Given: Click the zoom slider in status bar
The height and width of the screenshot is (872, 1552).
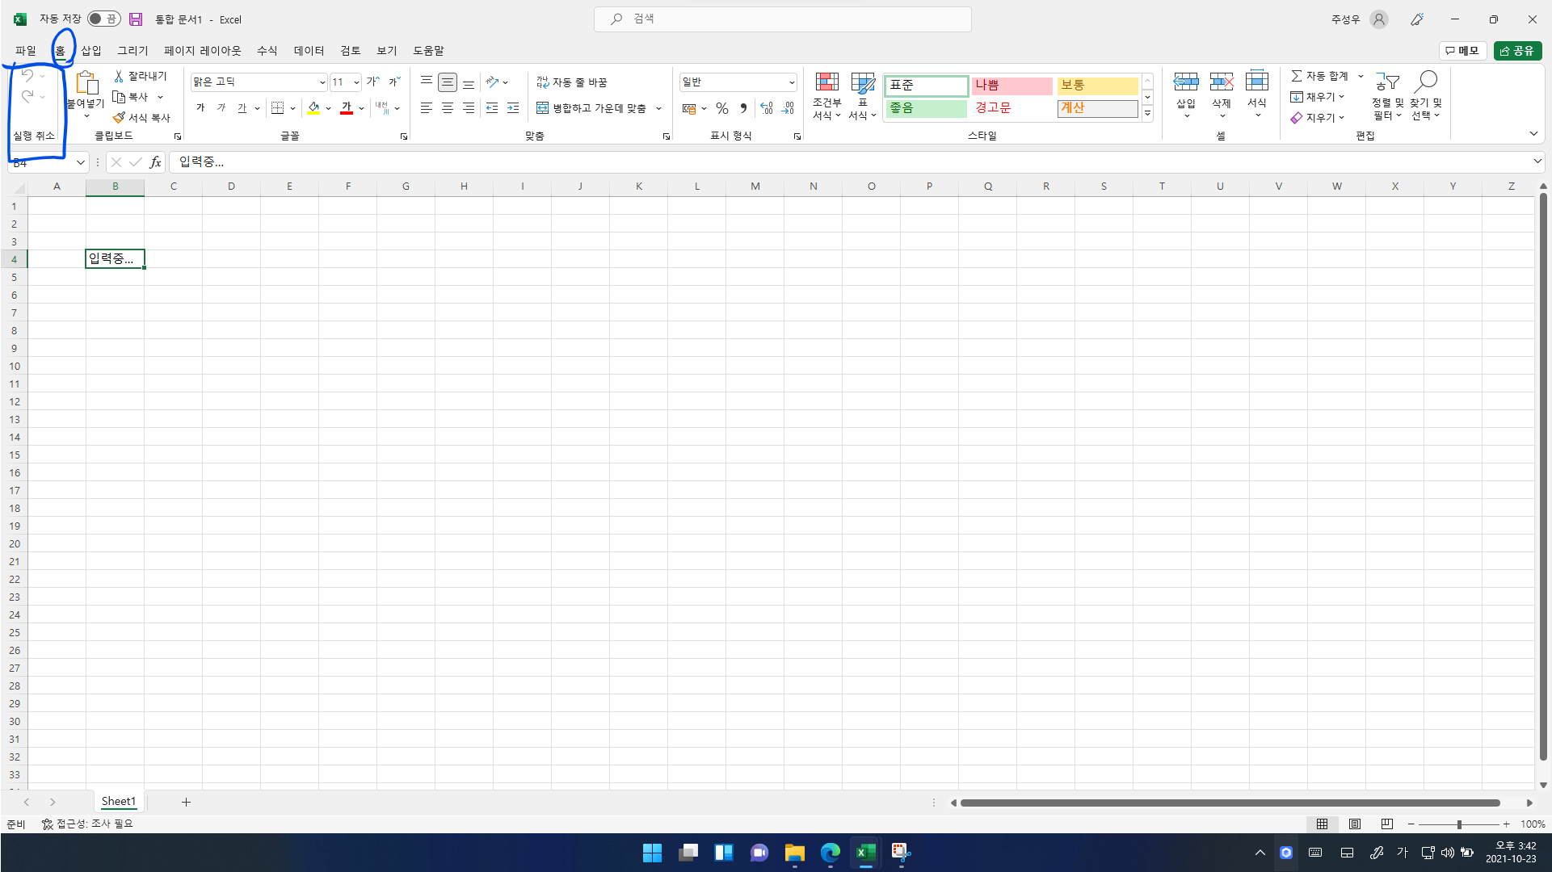Looking at the screenshot, I should tap(1459, 824).
